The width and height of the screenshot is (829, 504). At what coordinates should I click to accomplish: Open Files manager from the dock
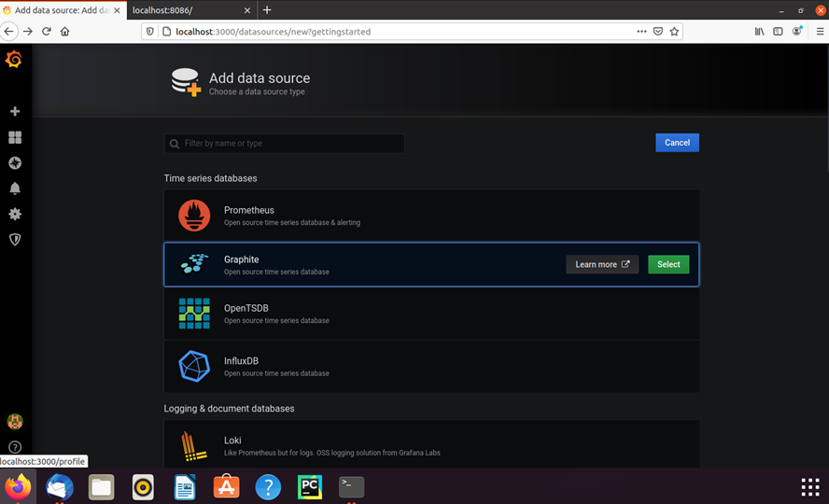point(101,486)
